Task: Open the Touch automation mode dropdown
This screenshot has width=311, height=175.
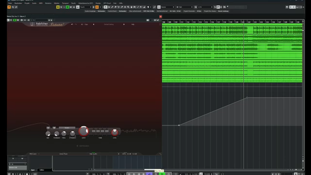Action: tap(86, 7)
